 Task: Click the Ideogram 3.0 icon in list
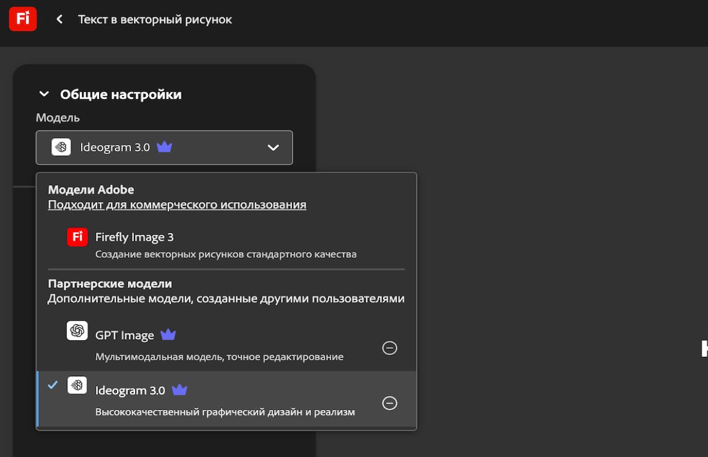(x=77, y=385)
